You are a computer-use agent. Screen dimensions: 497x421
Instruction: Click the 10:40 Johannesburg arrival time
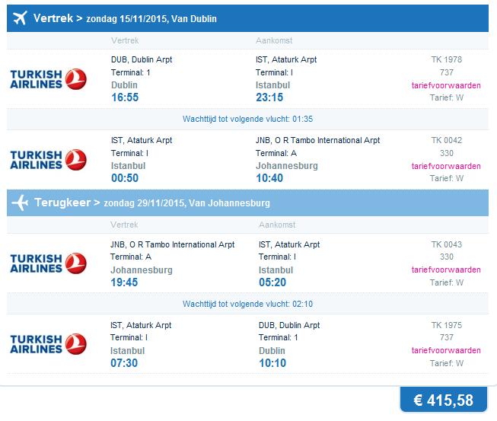[269, 178]
